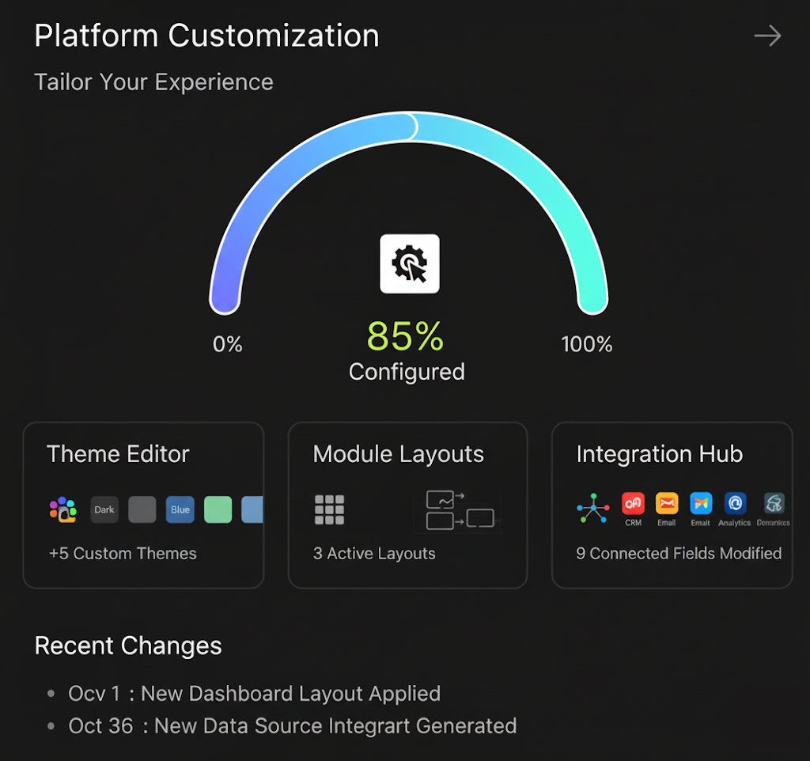Select the orange Email integration icon
This screenshot has height=761, width=810.
point(667,504)
